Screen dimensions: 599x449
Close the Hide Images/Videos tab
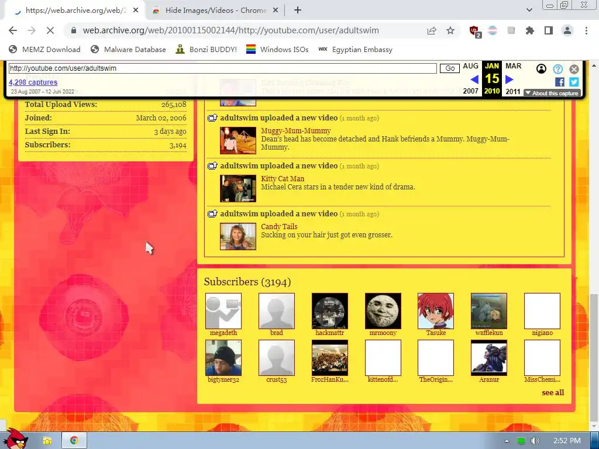click(275, 11)
